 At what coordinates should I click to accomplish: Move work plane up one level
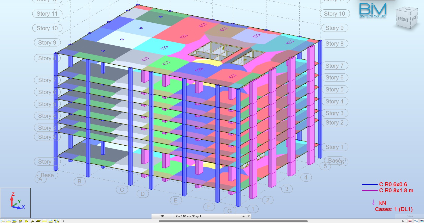243,216
